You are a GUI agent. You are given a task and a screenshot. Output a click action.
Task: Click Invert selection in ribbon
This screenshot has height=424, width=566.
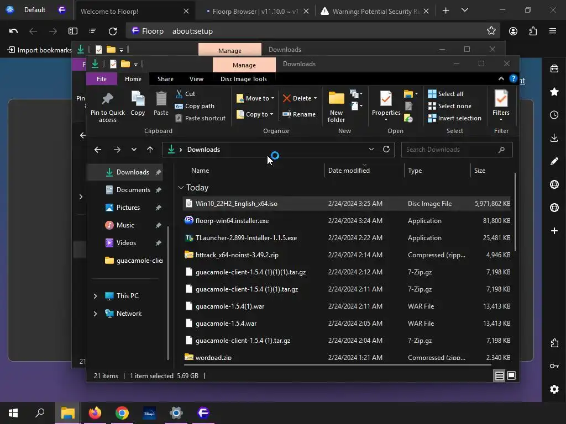click(x=455, y=118)
